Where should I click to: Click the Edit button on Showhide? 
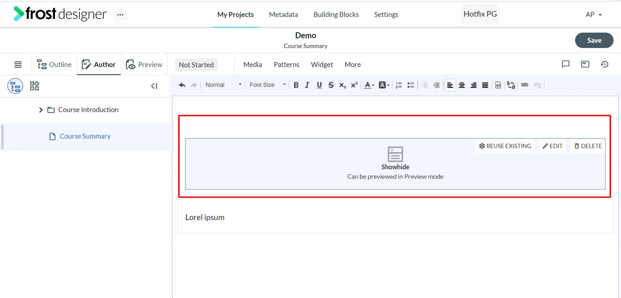click(x=552, y=146)
